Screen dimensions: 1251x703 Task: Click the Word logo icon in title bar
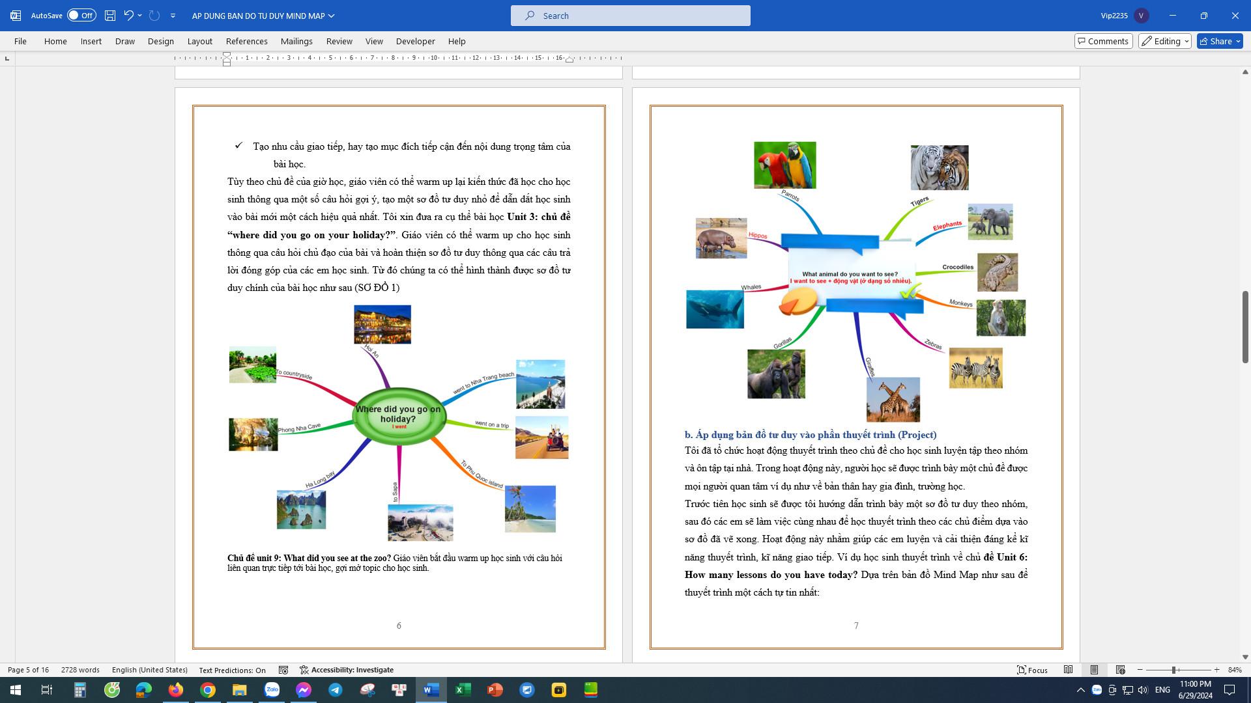tap(16, 15)
